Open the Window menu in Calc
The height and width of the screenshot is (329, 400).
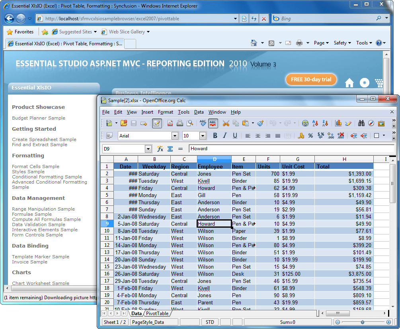point(217,112)
